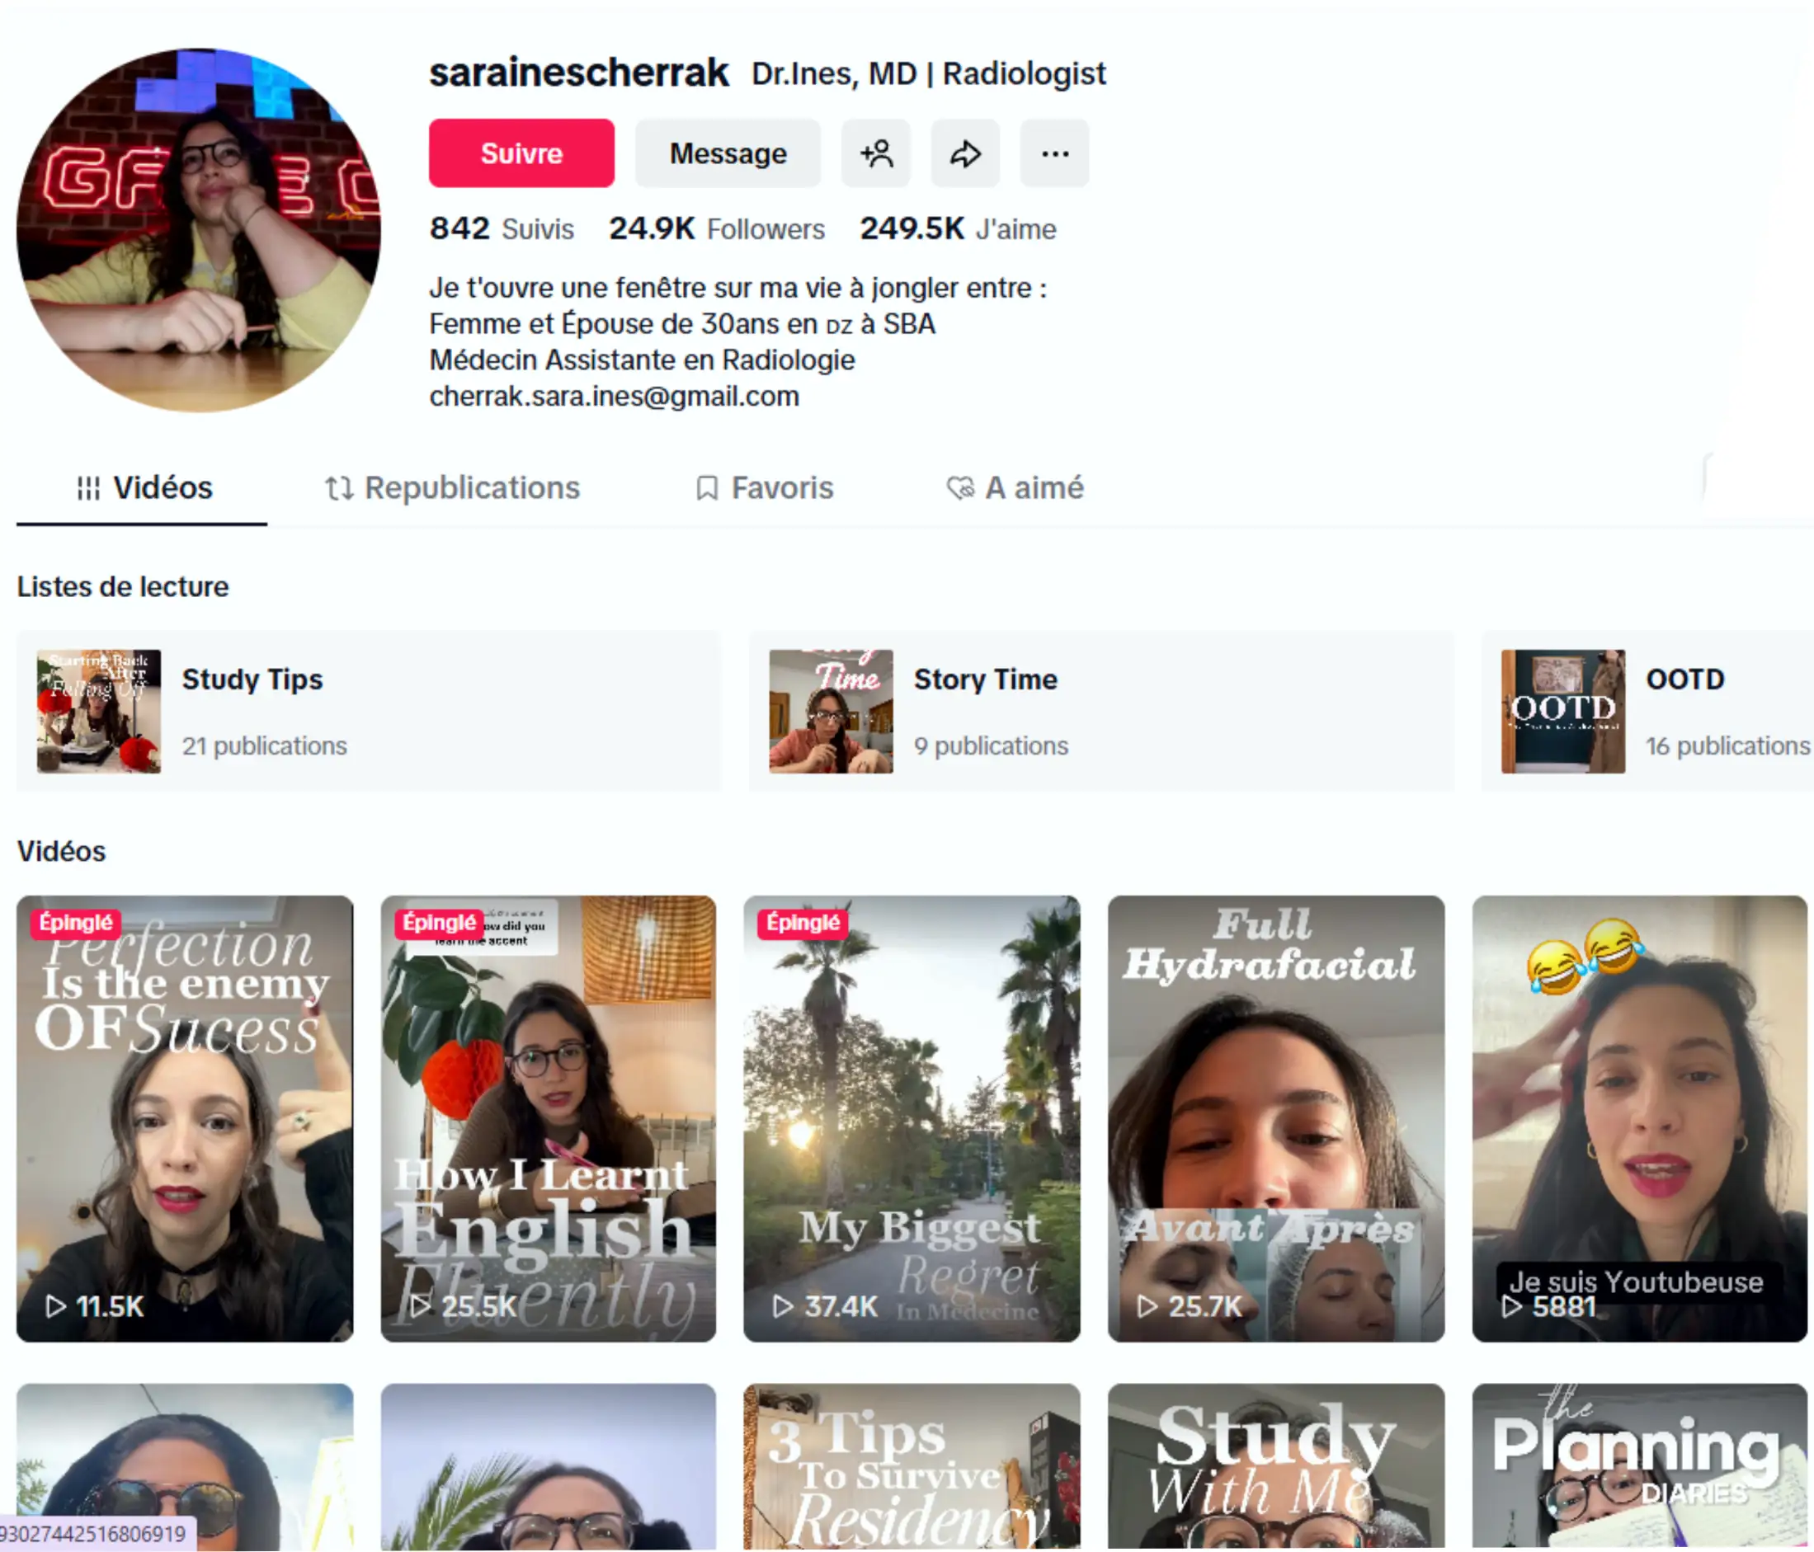Open the Study Tips playlist thumbnail

click(x=98, y=711)
